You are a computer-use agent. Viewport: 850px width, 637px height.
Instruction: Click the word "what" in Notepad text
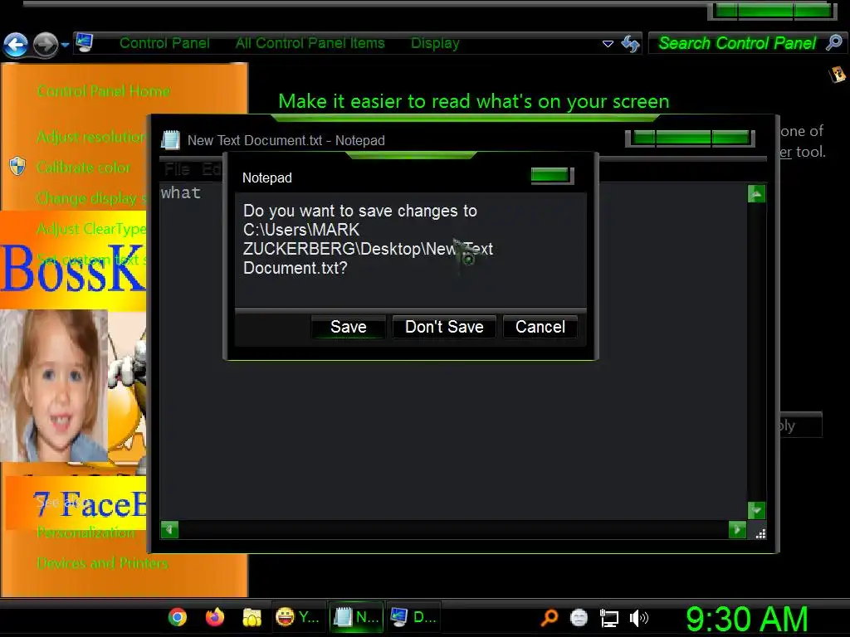180,192
